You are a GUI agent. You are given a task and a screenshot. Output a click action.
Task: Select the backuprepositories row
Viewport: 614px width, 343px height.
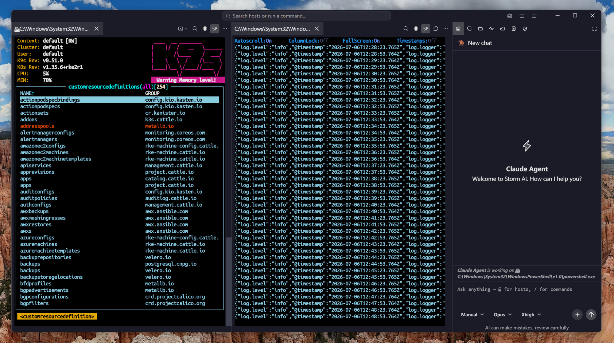click(x=119, y=257)
